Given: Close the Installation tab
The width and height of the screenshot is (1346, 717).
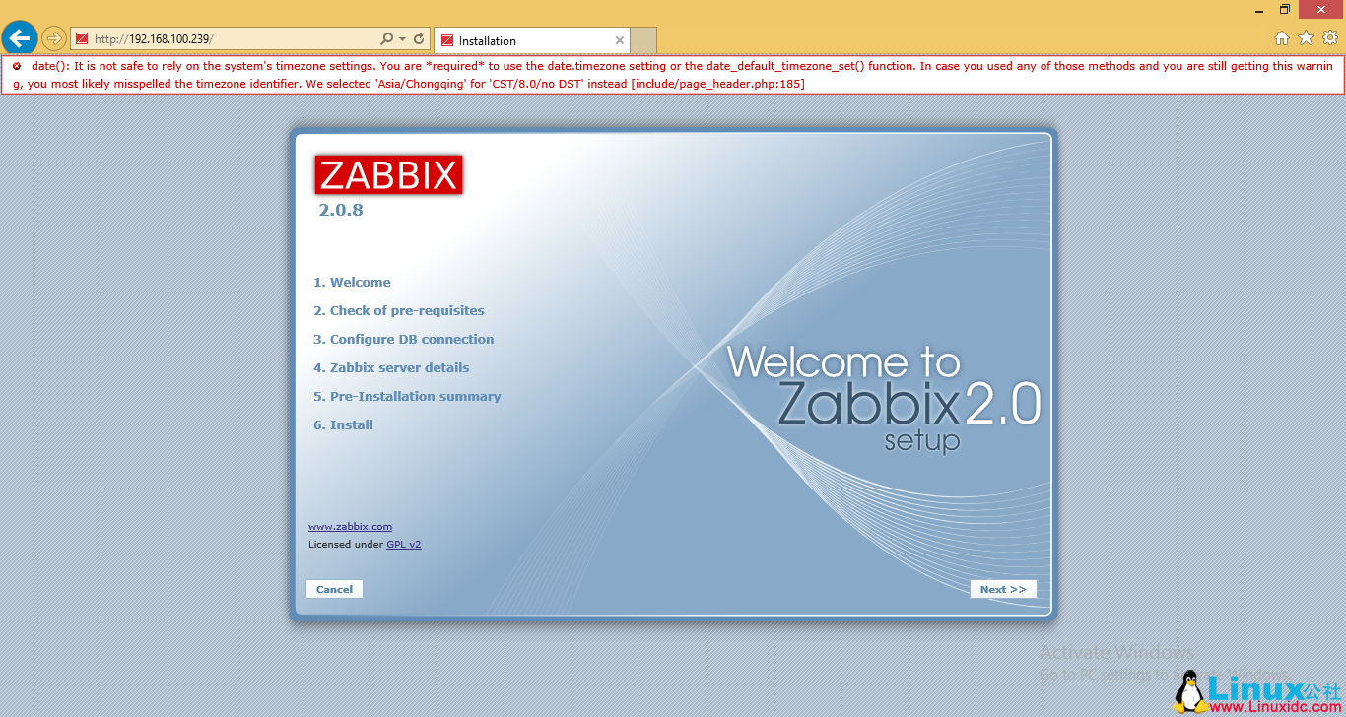Looking at the screenshot, I should tap(619, 40).
